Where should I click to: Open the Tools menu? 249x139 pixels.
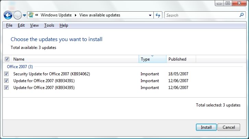[x=49, y=25]
